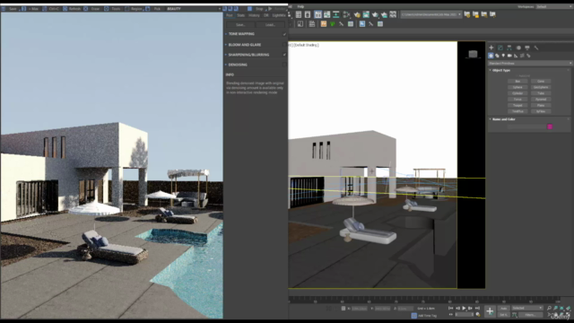The width and height of the screenshot is (574, 323).
Task: Toggle the SHARPENING/BLURRING checkbox
Action: [x=284, y=55]
